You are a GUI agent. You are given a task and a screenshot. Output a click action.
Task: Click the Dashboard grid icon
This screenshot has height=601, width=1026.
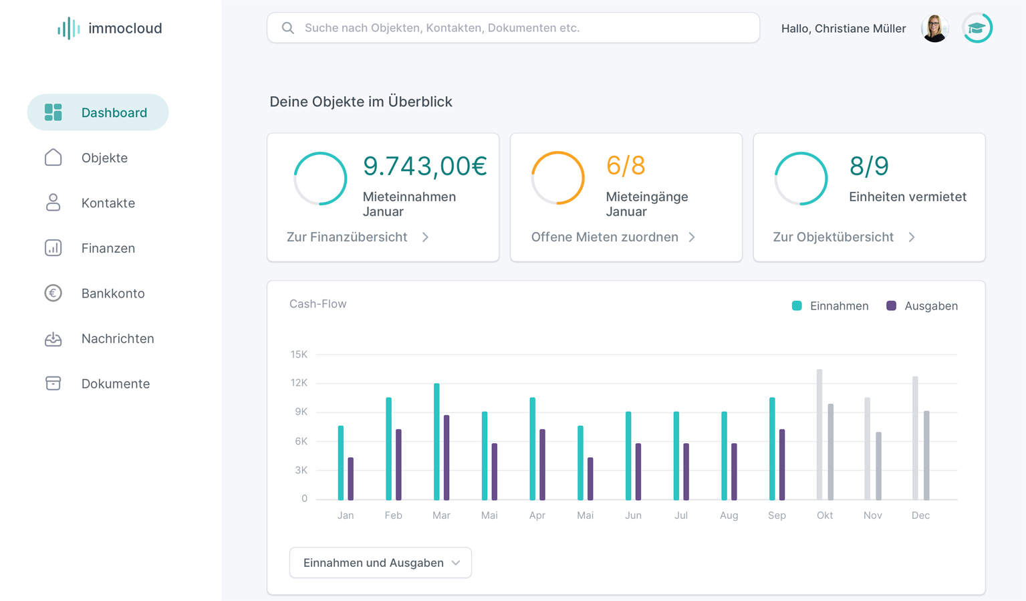pos(53,112)
